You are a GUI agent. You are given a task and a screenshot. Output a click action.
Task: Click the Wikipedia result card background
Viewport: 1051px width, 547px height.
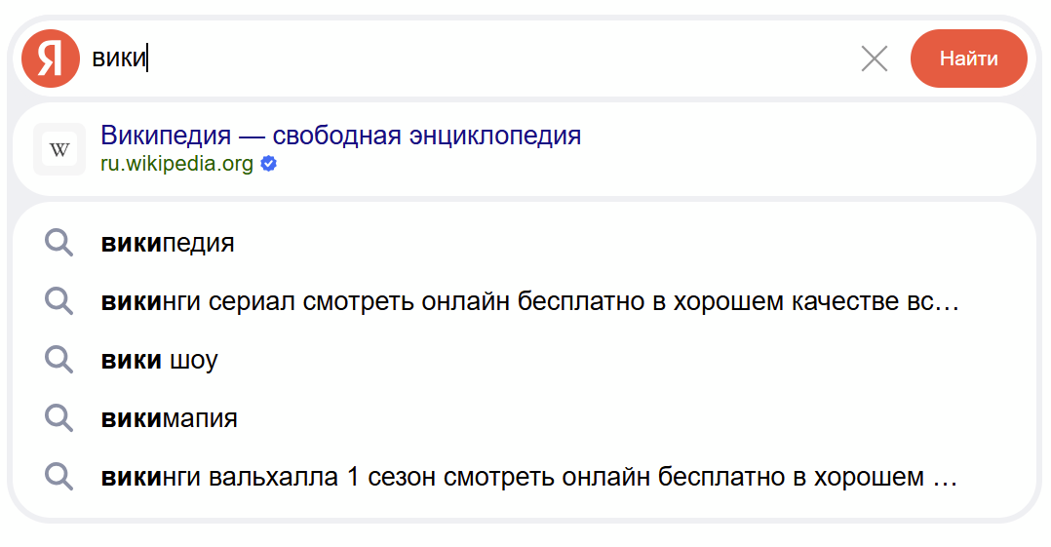780,149
